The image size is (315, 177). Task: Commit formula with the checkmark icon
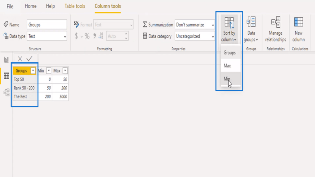pyautogui.click(x=30, y=58)
